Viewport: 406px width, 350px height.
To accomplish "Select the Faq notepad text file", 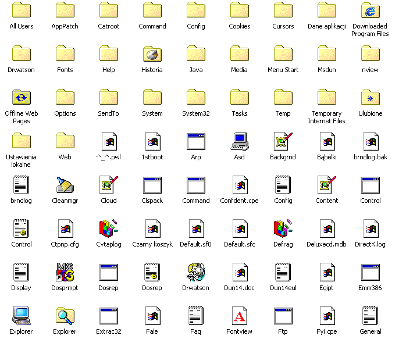I will [x=196, y=316].
